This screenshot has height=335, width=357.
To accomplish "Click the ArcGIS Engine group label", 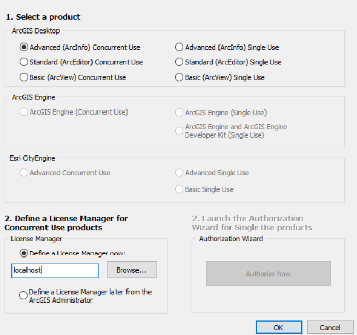I will (33, 97).
